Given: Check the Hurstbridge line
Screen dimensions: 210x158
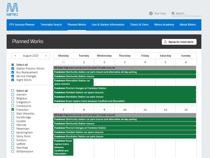Looking at the screenshot, I should pos(13,117).
